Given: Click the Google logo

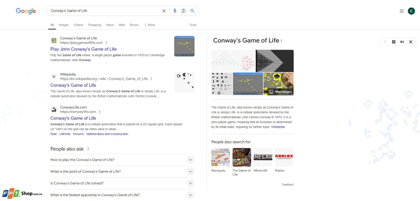Looking at the screenshot, I should (x=26, y=11).
